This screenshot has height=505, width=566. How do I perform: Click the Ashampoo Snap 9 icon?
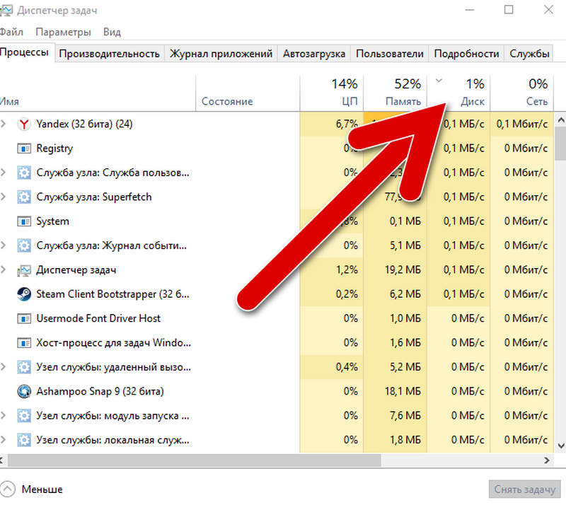click(x=24, y=391)
